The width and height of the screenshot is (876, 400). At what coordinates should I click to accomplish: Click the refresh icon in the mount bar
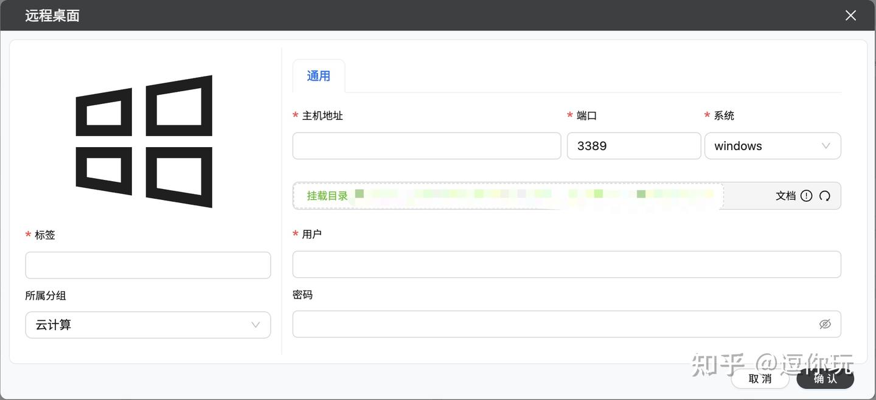point(825,196)
